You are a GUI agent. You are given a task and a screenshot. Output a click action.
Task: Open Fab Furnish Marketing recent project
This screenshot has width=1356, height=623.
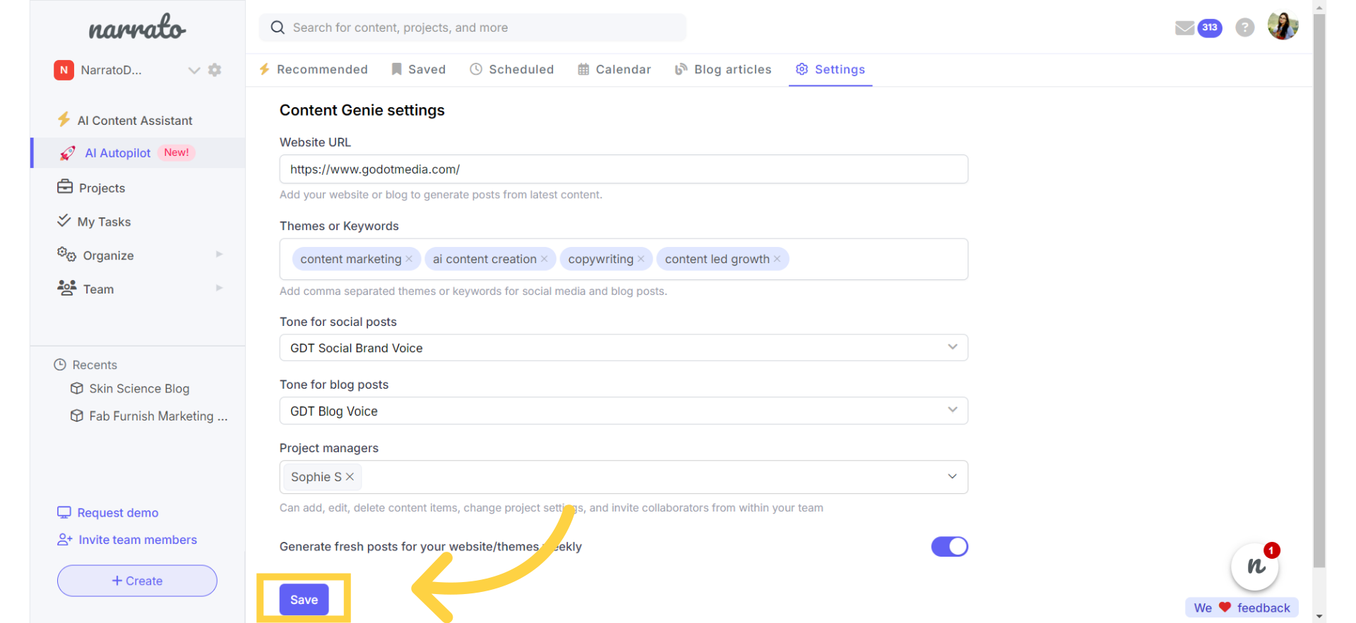157,416
